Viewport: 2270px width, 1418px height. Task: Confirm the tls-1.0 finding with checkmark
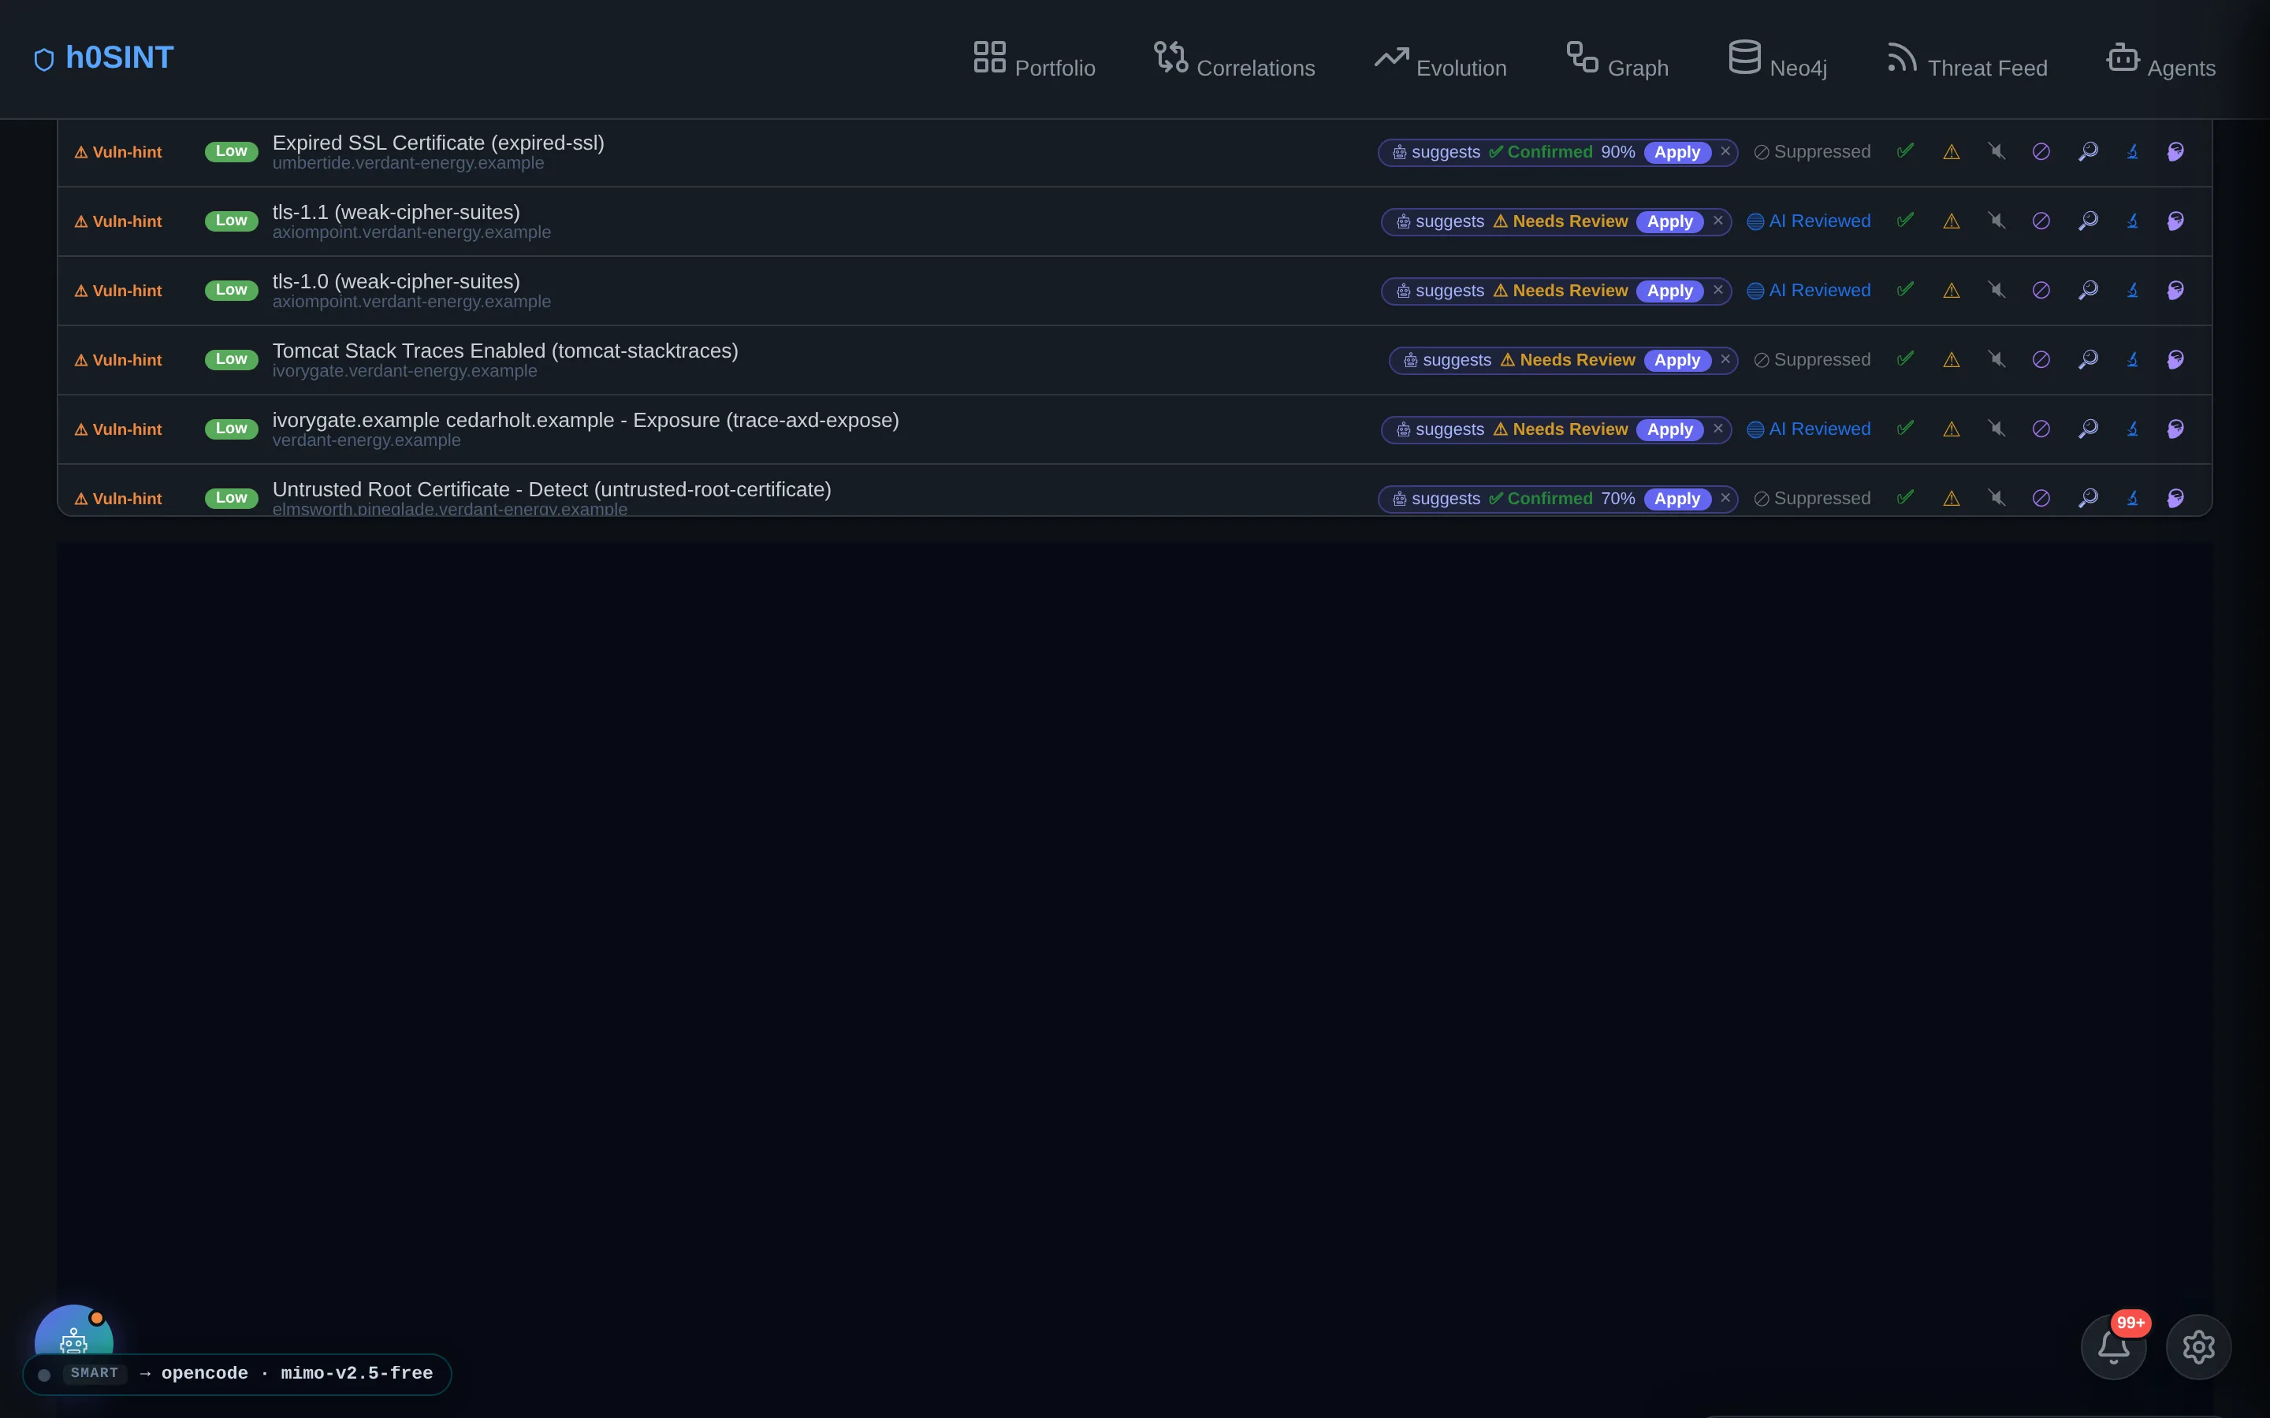(1905, 290)
